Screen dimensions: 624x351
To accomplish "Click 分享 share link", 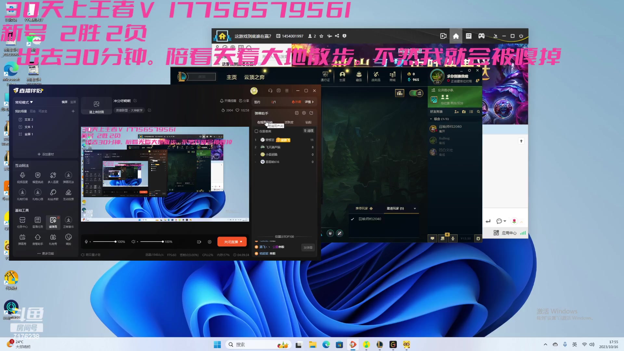I will click(244, 101).
